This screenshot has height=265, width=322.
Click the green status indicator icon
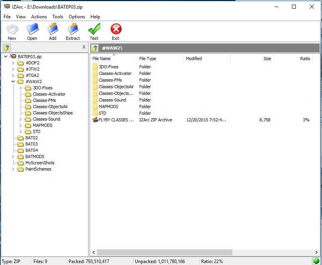coord(316,261)
